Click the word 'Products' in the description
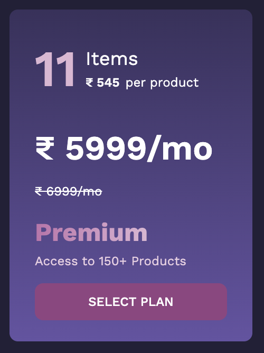264x353 pixels. coord(159,261)
